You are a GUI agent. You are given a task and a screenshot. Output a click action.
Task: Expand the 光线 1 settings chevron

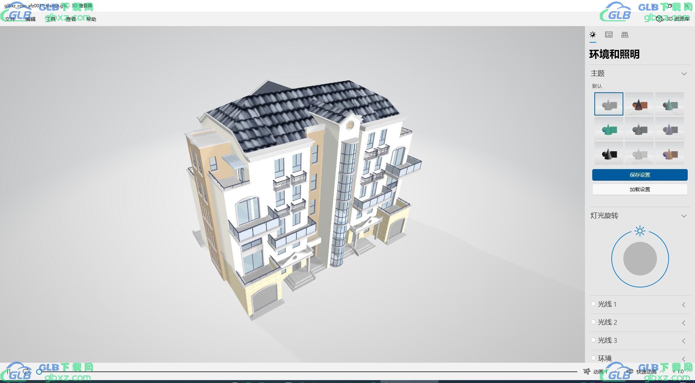pos(683,305)
